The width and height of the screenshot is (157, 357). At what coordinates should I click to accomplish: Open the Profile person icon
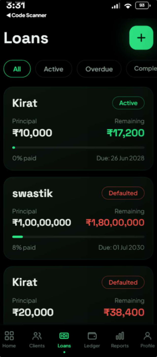coord(147,336)
